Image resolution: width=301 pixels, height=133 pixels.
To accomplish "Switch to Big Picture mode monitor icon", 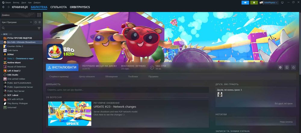I will tap(282, 2).
